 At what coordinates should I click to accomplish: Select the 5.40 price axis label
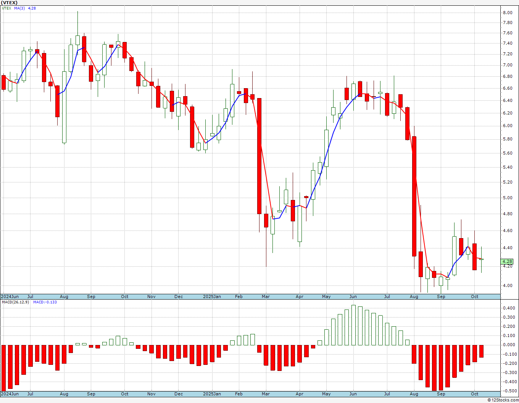(x=508, y=168)
